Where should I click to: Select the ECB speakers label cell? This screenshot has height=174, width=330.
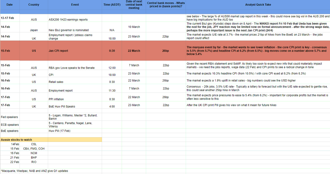(10, 125)
